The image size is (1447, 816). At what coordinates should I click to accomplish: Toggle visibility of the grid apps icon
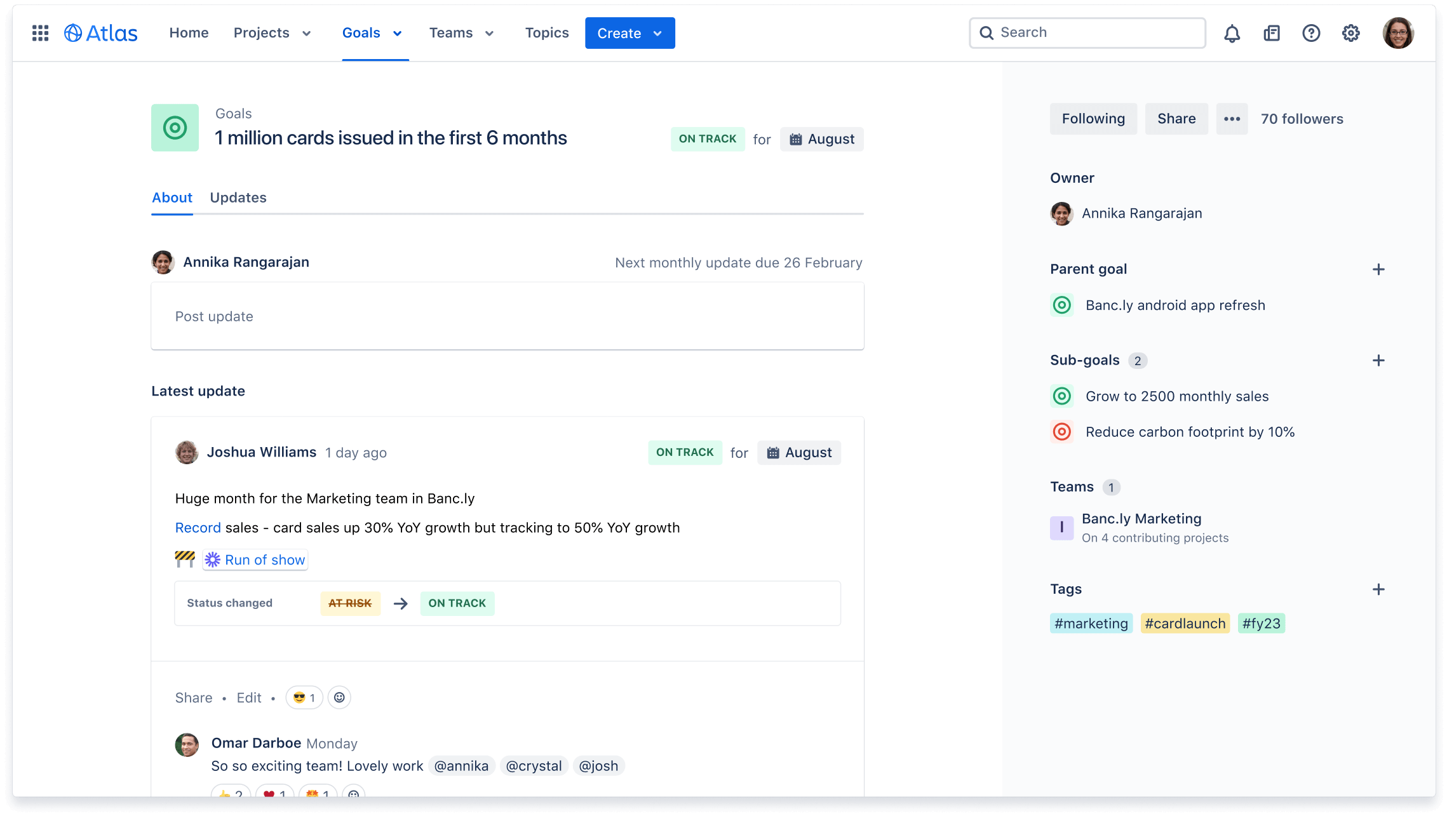pyautogui.click(x=41, y=32)
